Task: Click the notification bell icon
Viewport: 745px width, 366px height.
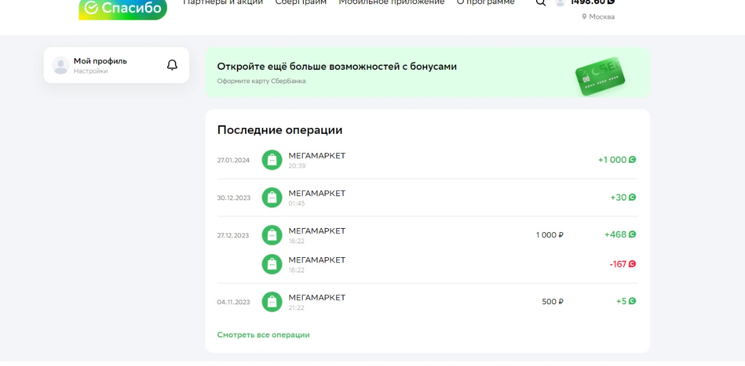Action: tap(172, 65)
